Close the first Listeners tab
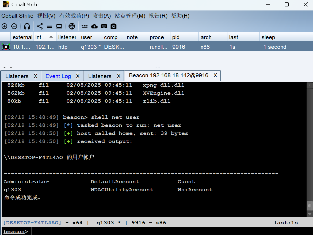This screenshot has height=235, width=313. pyautogui.click(x=36, y=76)
